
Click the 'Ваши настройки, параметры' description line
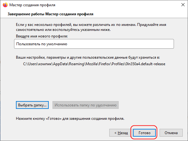coord(88,57)
